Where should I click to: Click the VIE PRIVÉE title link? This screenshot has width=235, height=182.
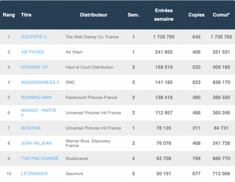point(33,52)
